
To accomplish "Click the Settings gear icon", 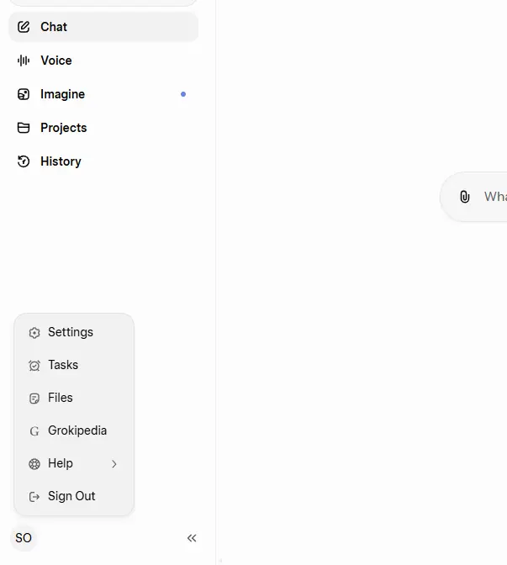I will click(34, 333).
